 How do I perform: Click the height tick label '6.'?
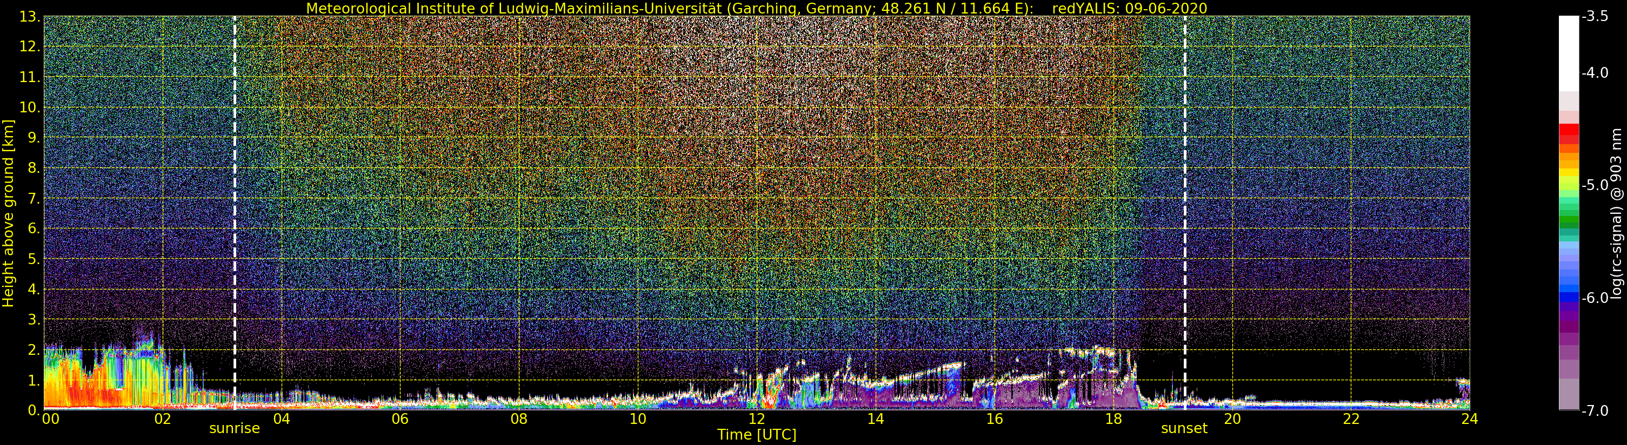(34, 228)
